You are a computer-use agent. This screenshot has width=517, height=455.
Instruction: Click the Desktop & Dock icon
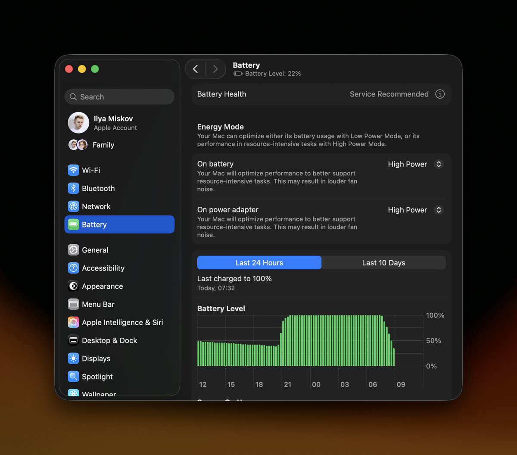coord(73,340)
